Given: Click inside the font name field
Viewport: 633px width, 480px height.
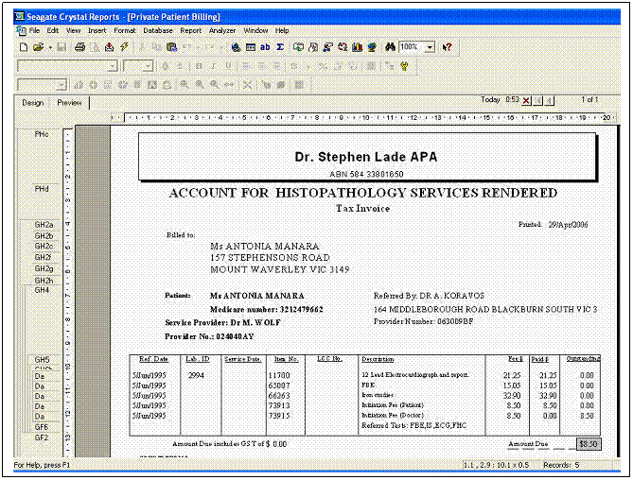Looking at the screenshot, I should point(63,66).
